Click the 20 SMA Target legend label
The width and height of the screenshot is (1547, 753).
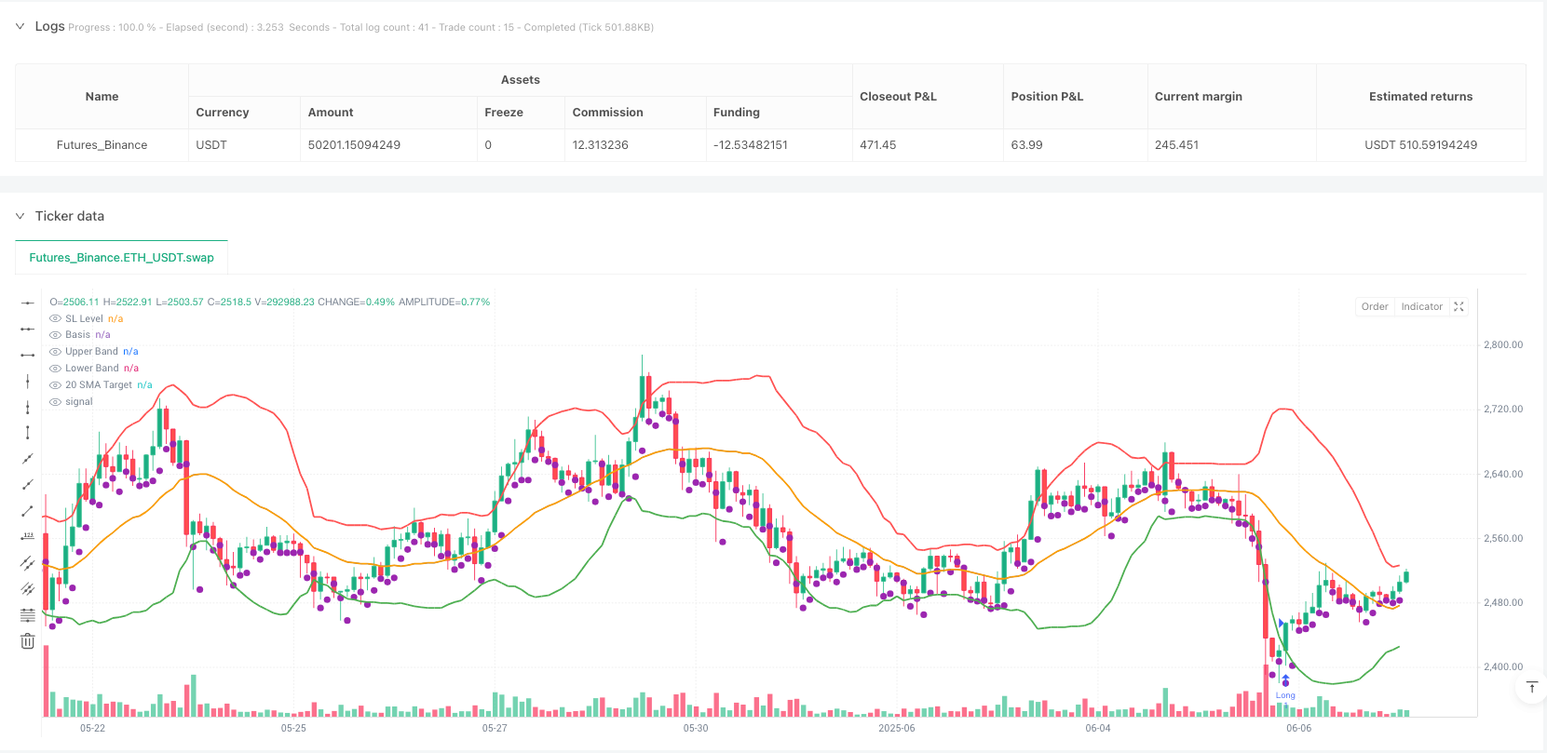tap(99, 385)
